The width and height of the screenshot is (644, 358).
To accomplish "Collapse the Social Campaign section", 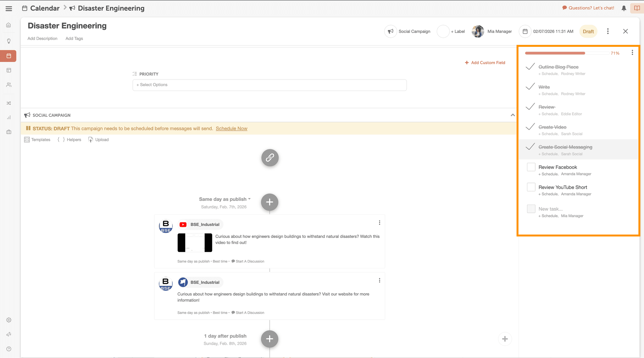I will (512, 115).
